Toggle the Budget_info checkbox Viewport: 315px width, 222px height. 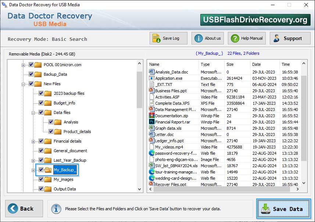pos(41,103)
